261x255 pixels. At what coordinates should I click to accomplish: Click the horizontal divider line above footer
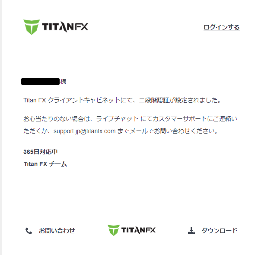click(x=131, y=204)
